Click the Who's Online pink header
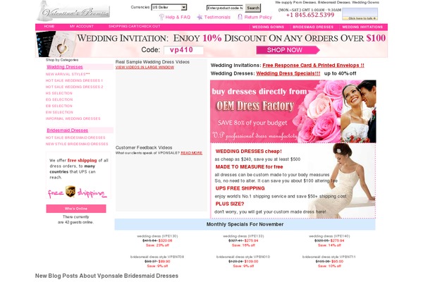 pos(76,209)
